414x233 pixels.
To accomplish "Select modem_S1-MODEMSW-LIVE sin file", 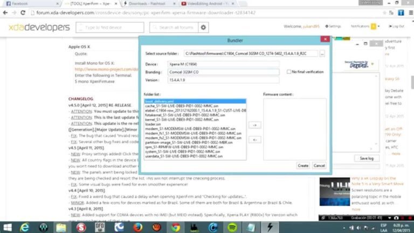I will 195,129.
